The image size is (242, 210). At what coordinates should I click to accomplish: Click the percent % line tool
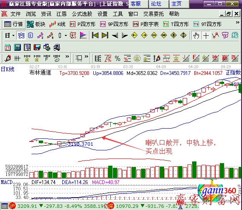pos(118,58)
